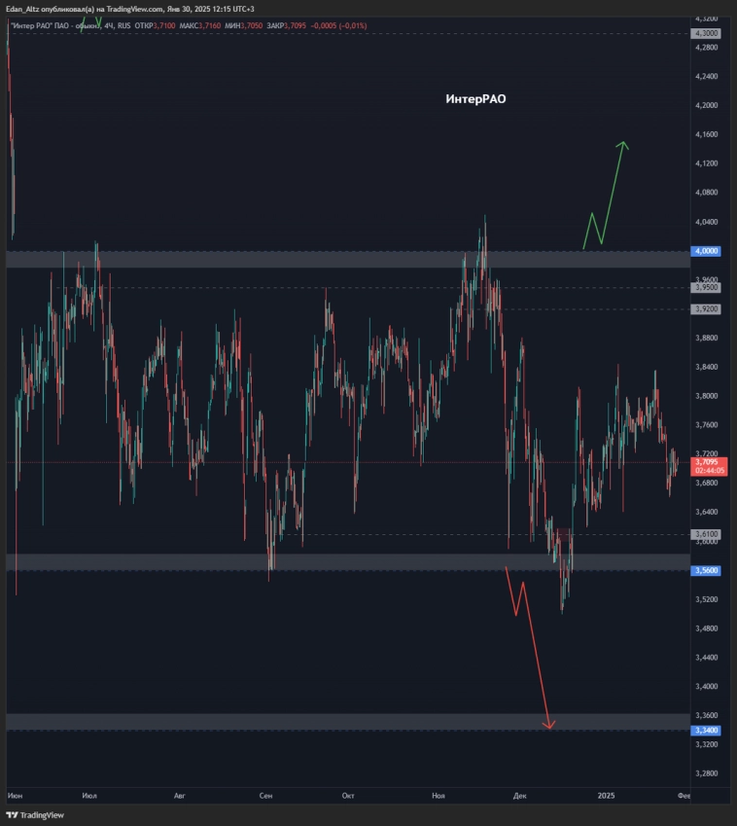Viewport: 737px width, 826px height.
Task: Click the green upward arrow tip
Action: pos(623,144)
